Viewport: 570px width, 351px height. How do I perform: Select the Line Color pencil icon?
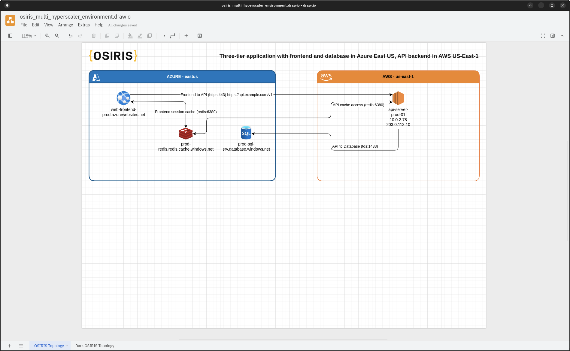(x=140, y=36)
